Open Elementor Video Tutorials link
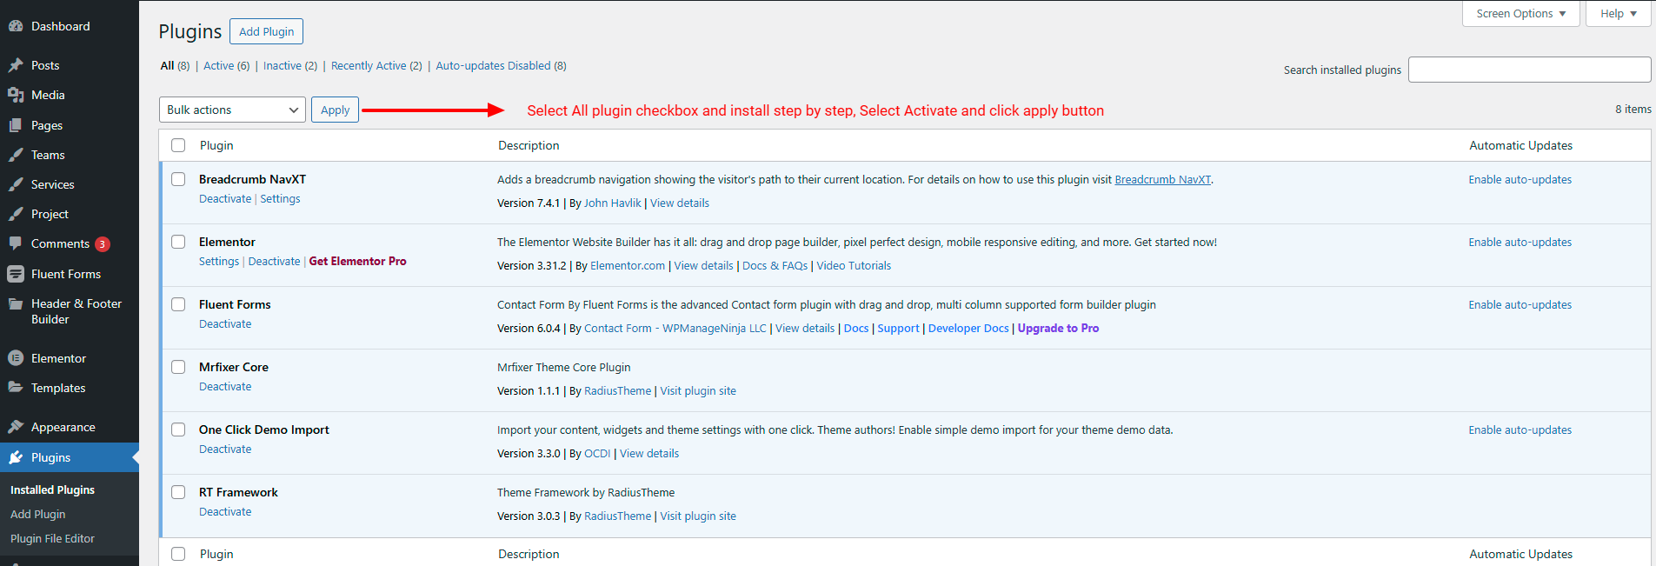1656x566 pixels. click(854, 265)
